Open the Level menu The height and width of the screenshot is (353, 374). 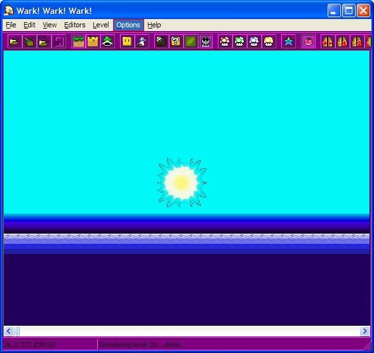[x=101, y=25]
